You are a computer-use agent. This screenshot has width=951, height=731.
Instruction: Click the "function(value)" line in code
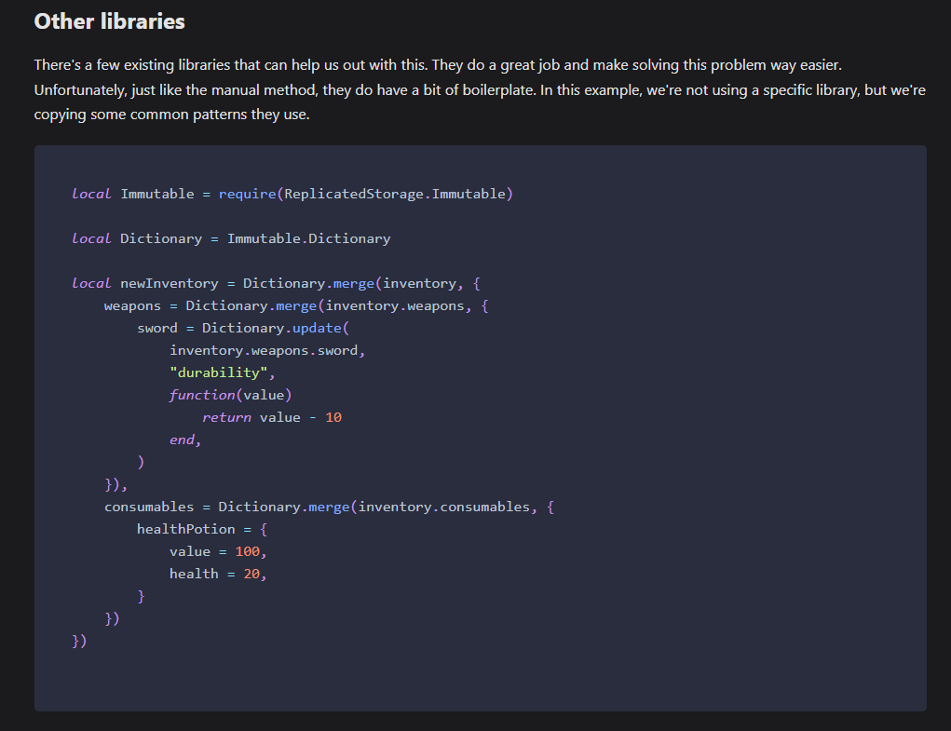click(x=230, y=395)
